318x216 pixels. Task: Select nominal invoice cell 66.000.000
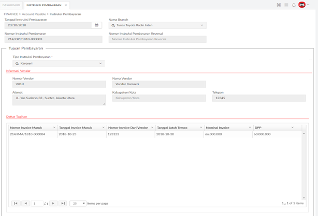228,134
